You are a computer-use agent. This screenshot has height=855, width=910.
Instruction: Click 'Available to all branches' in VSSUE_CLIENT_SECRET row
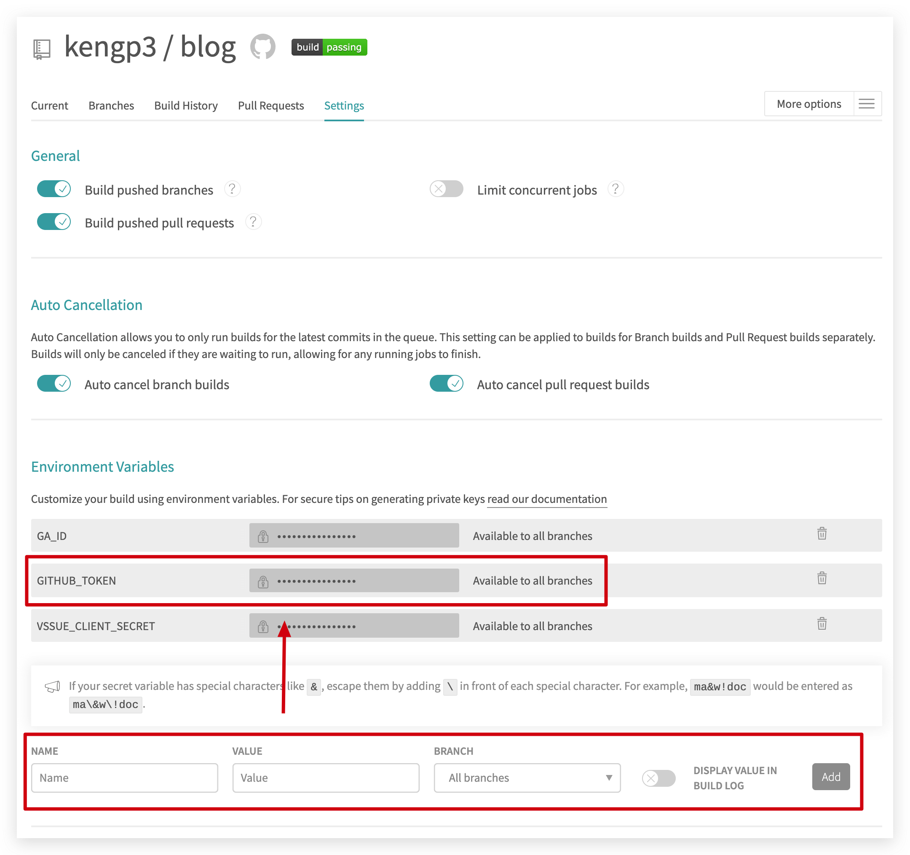[x=533, y=626]
